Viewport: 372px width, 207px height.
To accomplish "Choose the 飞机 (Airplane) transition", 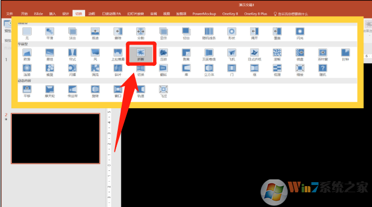I will [x=232, y=55].
